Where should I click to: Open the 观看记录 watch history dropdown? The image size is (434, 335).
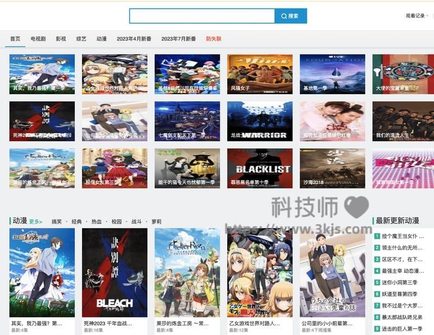tap(417, 16)
